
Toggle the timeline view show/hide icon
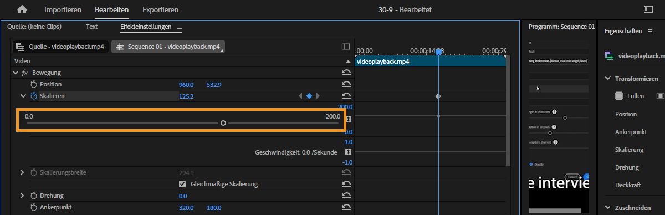point(346,47)
